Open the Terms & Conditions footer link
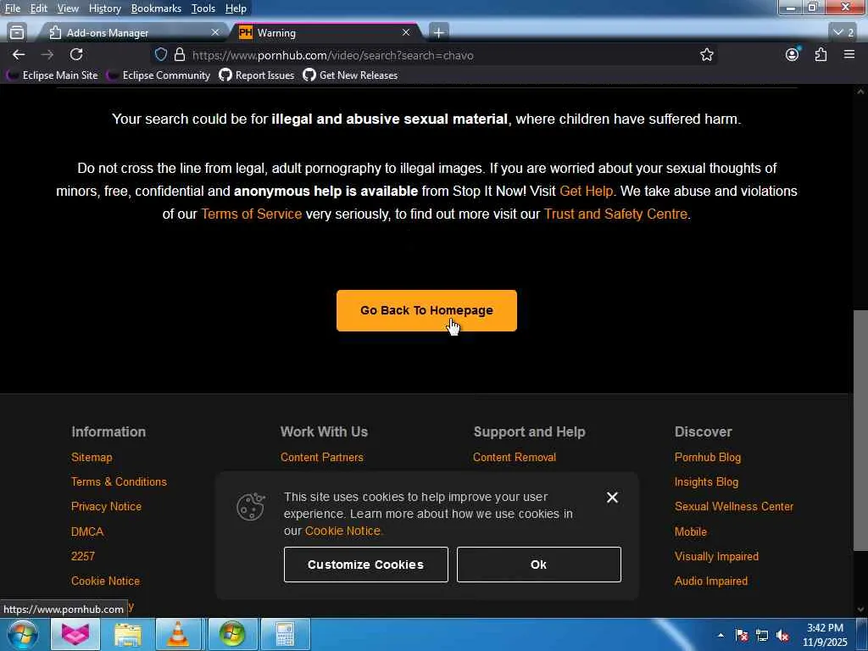The width and height of the screenshot is (868, 651). point(119,481)
